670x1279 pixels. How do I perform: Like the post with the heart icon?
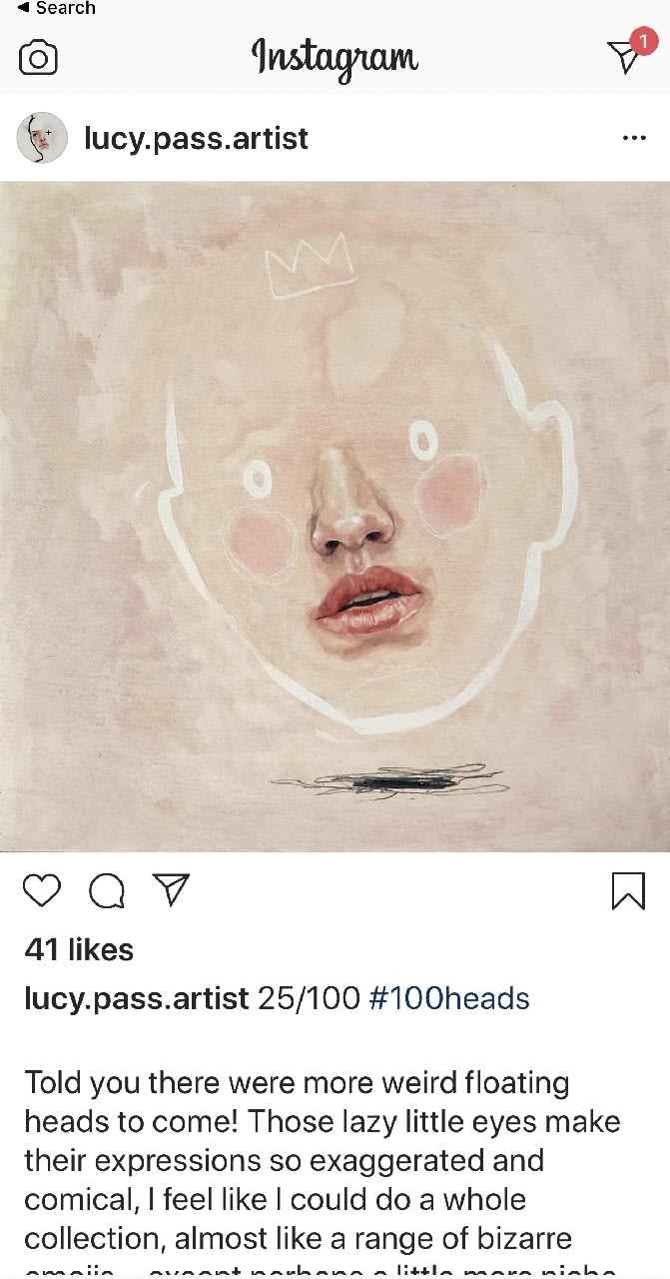42,890
